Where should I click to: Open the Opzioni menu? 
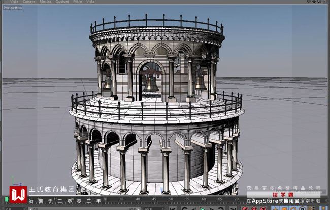point(62,1)
